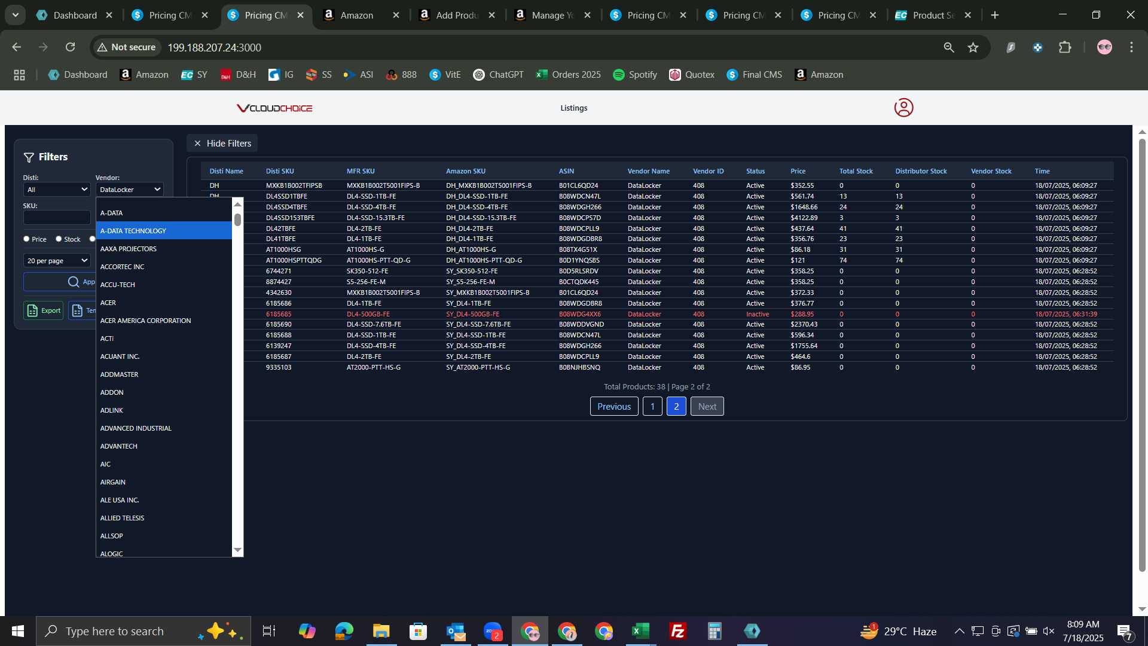Viewport: 1148px width, 646px height.
Task: Open the Final CMS bookmark
Action: click(x=754, y=75)
